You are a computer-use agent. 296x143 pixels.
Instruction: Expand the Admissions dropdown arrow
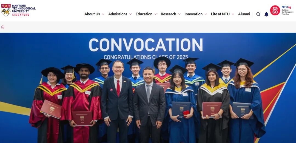coord(130,14)
